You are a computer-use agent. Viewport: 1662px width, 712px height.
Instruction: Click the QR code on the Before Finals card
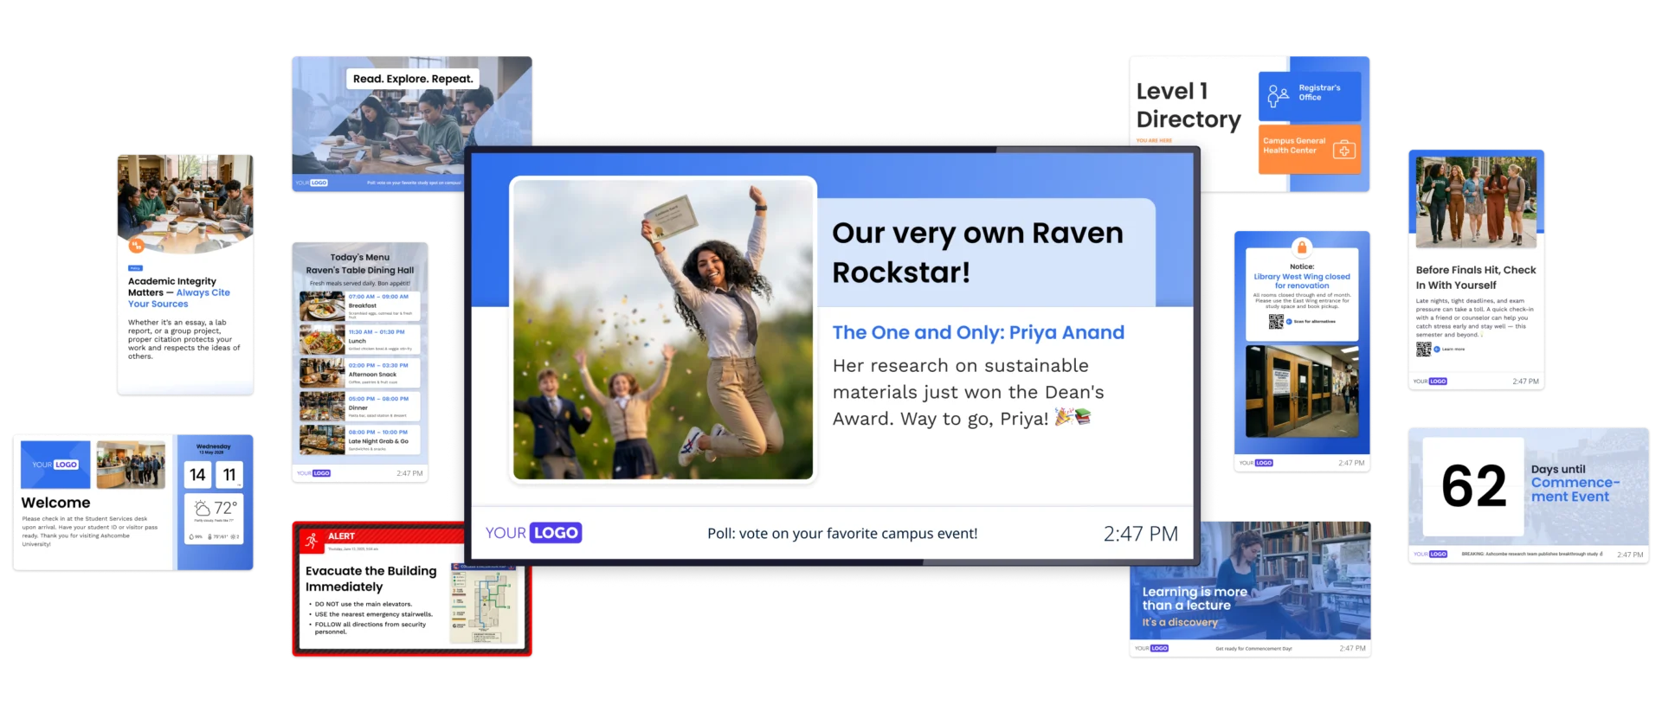click(1423, 349)
